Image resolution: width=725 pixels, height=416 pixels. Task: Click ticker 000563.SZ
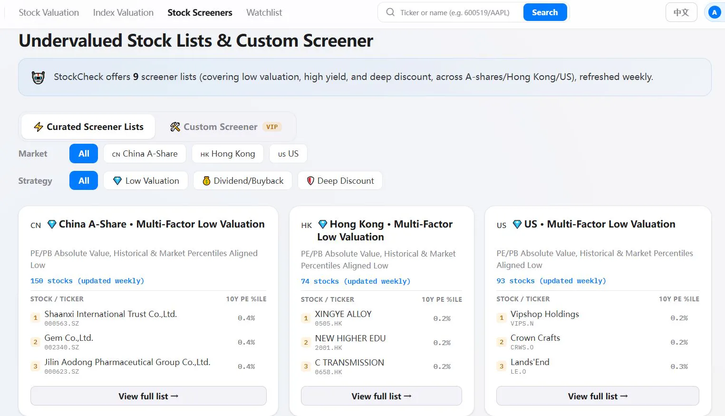tap(62, 324)
